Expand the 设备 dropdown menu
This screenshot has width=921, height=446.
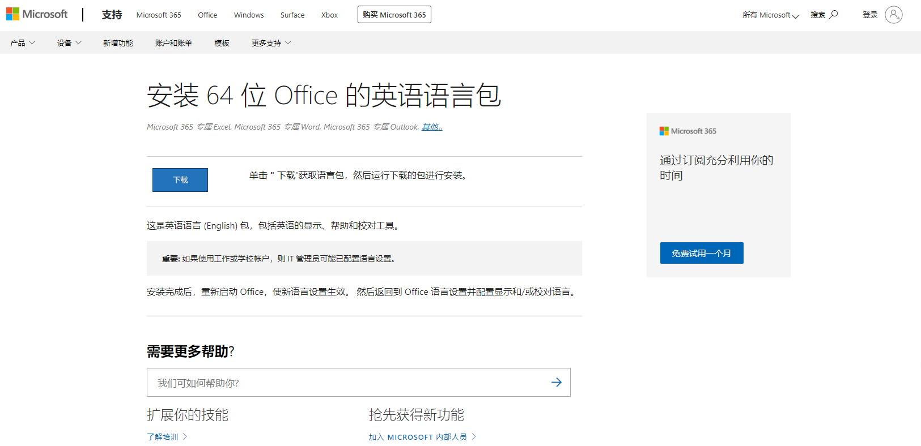pos(69,43)
